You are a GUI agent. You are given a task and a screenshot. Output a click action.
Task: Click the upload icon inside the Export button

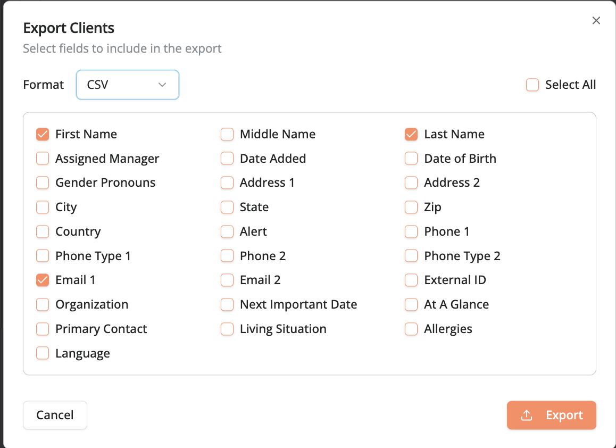click(527, 415)
